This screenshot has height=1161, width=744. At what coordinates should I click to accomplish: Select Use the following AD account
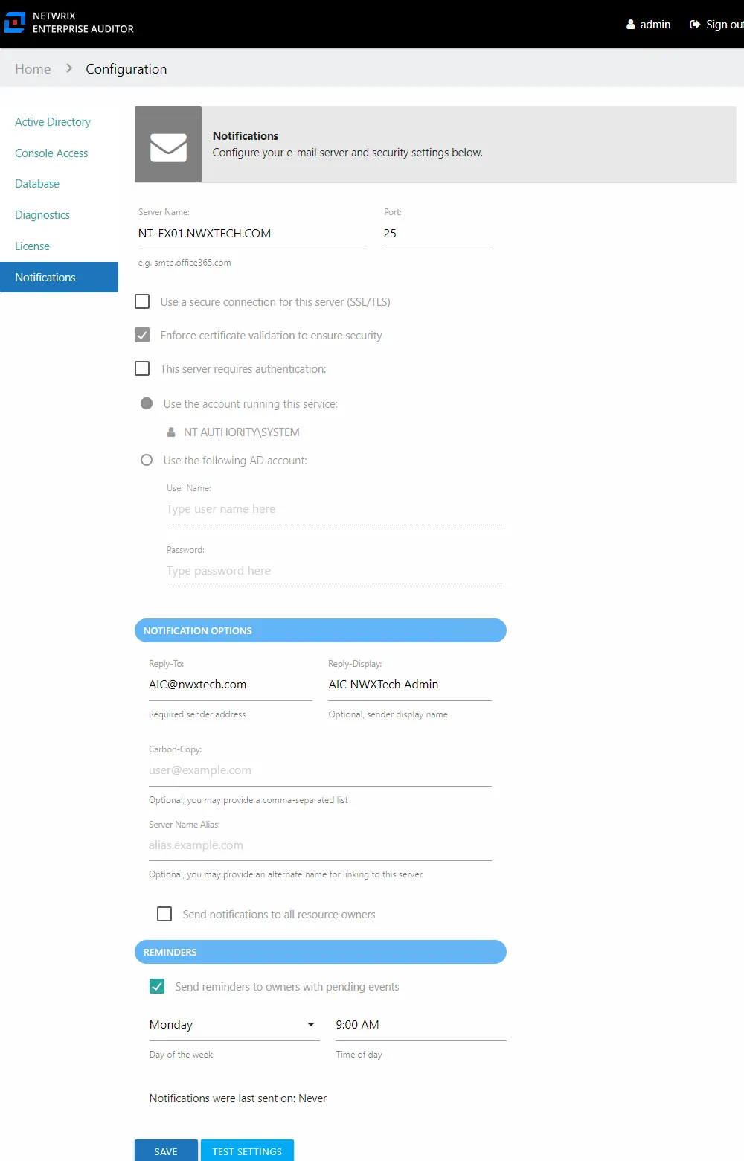147,460
